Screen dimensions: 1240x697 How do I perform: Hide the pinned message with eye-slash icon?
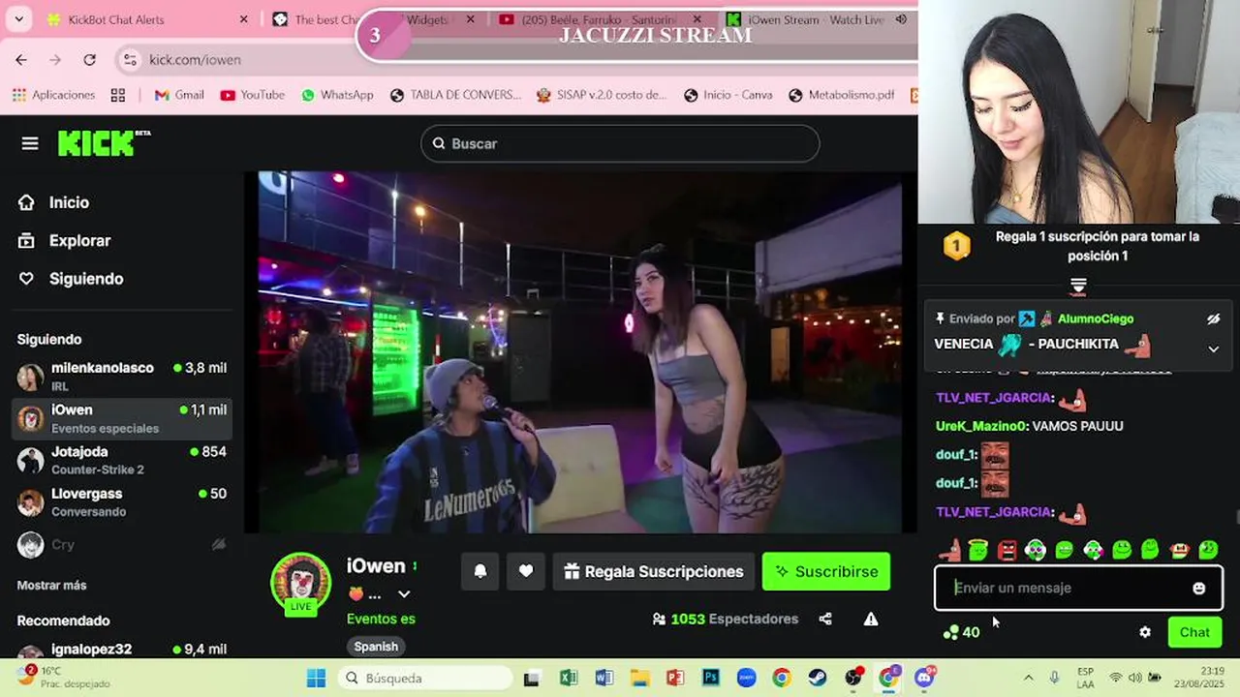(x=1214, y=318)
